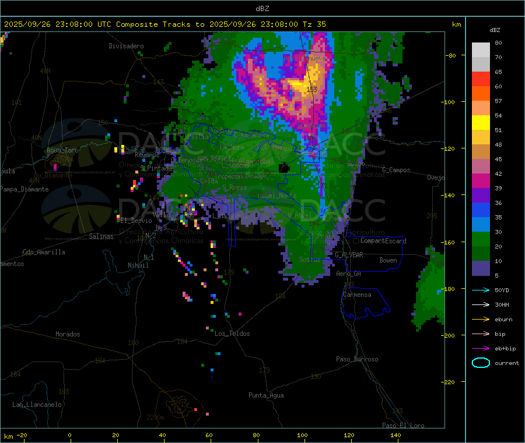The width and height of the screenshot is (525, 443).
Task: Click the 'Salinas' map label
Action: coord(101,236)
